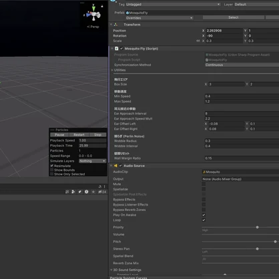Edit the Ear Approach Interval field
This screenshot has height=279, width=279.
click(x=242, y=113)
